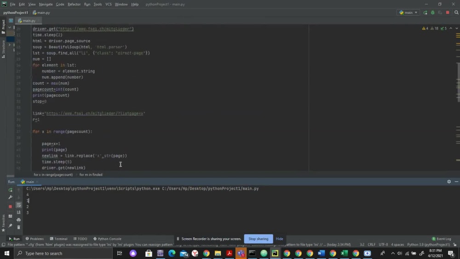Stop the running script in Run panel
Screen dimensions: 460x259
coord(11,207)
